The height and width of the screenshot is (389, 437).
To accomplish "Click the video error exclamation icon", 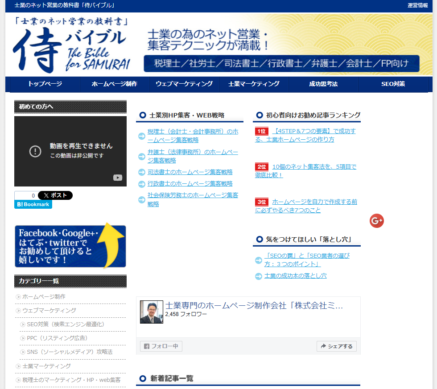I will (x=35, y=151).
